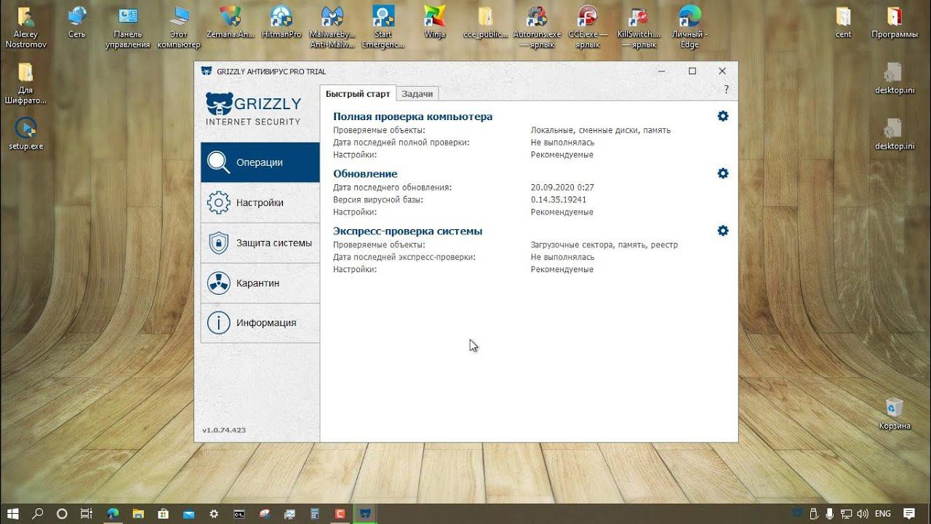Minimize the Grizzly antivirus window
Image resolution: width=931 pixels, height=524 pixels.
click(x=662, y=71)
